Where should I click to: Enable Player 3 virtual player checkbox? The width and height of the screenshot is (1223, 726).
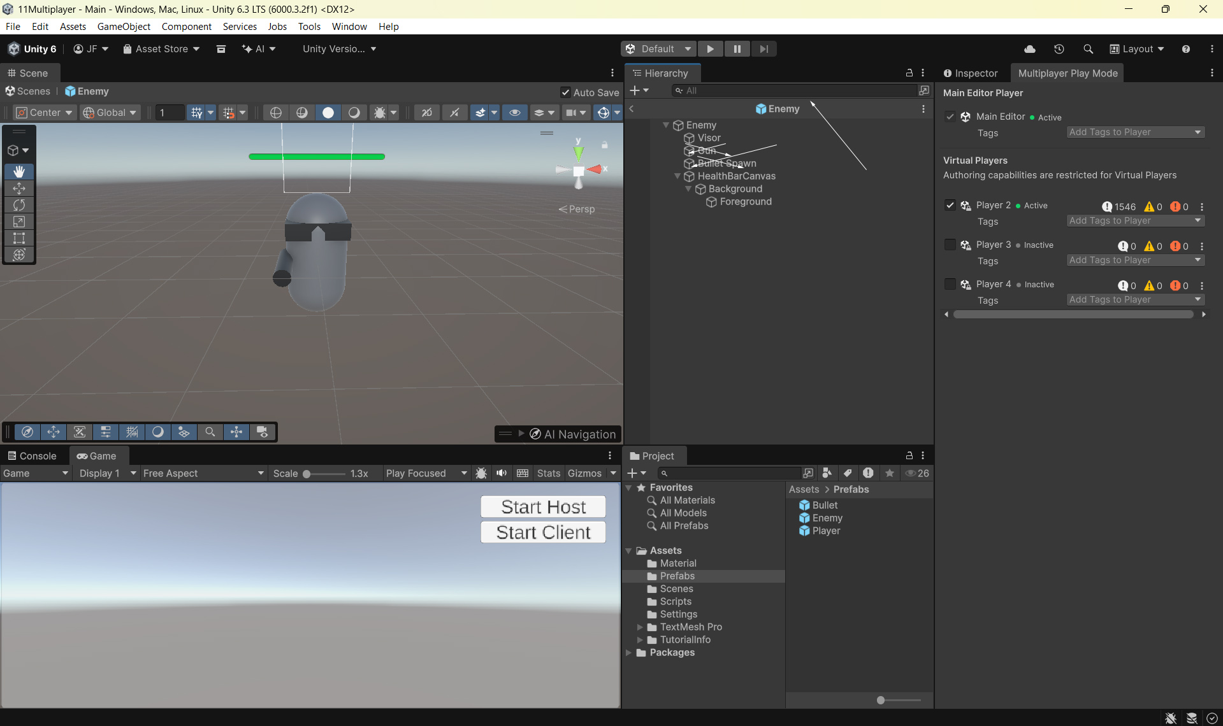(950, 245)
